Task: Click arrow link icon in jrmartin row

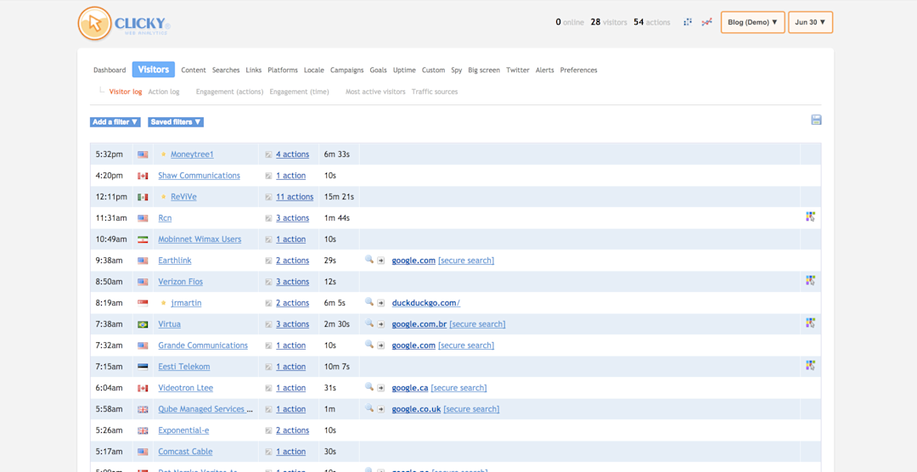Action: point(380,303)
